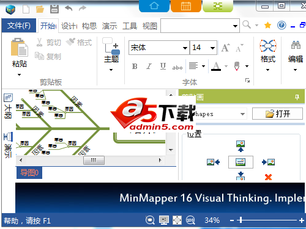This screenshot has height=229, width=306.
Task: Click the text alignment icon
Action: point(193,66)
